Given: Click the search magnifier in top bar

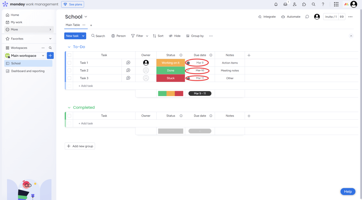Looking at the screenshot, I should click(314, 4).
